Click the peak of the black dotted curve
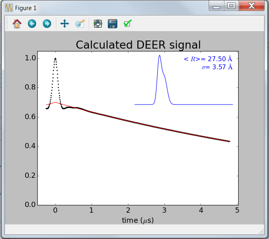This screenshot has width=269, height=239. 55,58
